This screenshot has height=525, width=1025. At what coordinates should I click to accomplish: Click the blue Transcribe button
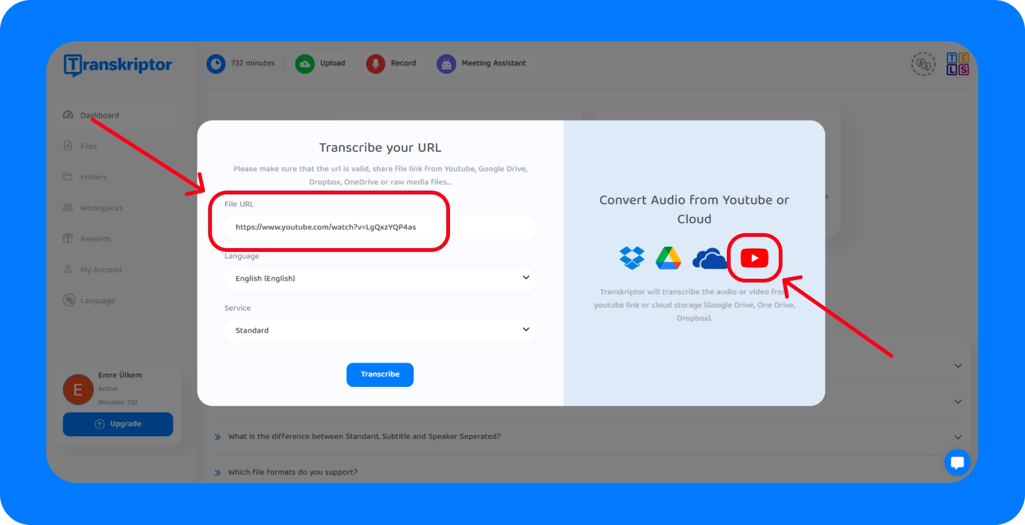tap(380, 374)
